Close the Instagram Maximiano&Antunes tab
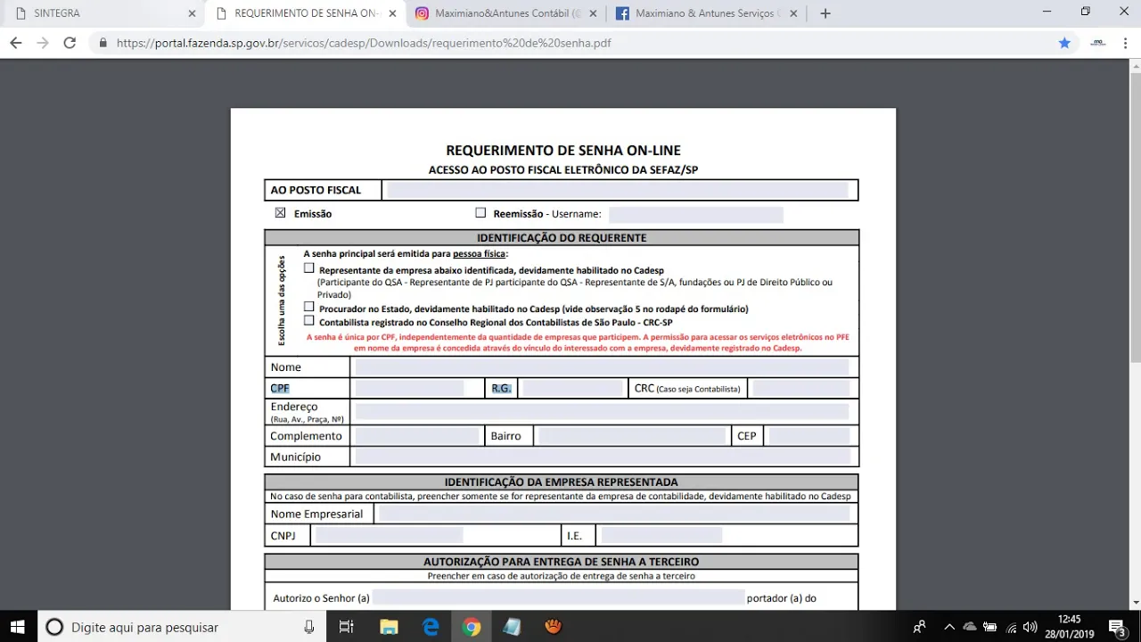This screenshot has width=1141, height=642. click(592, 13)
